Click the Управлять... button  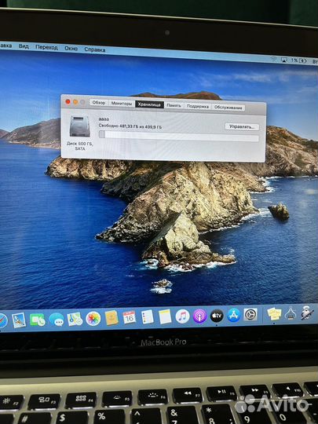tap(242, 127)
